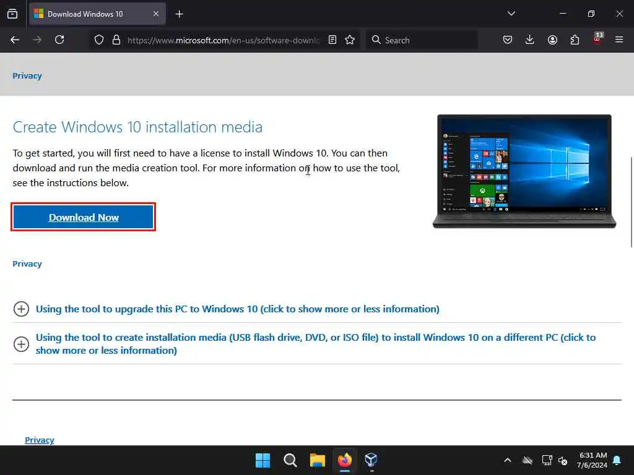The width and height of the screenshot is (634, 475).
Task: List all tabs dropdown arrow
Action: 511,14
